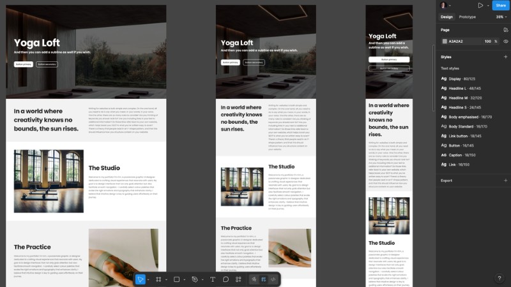Select the Move tool in the toolbar
Viewport: 511px width, 287px height.
[141, 279]
